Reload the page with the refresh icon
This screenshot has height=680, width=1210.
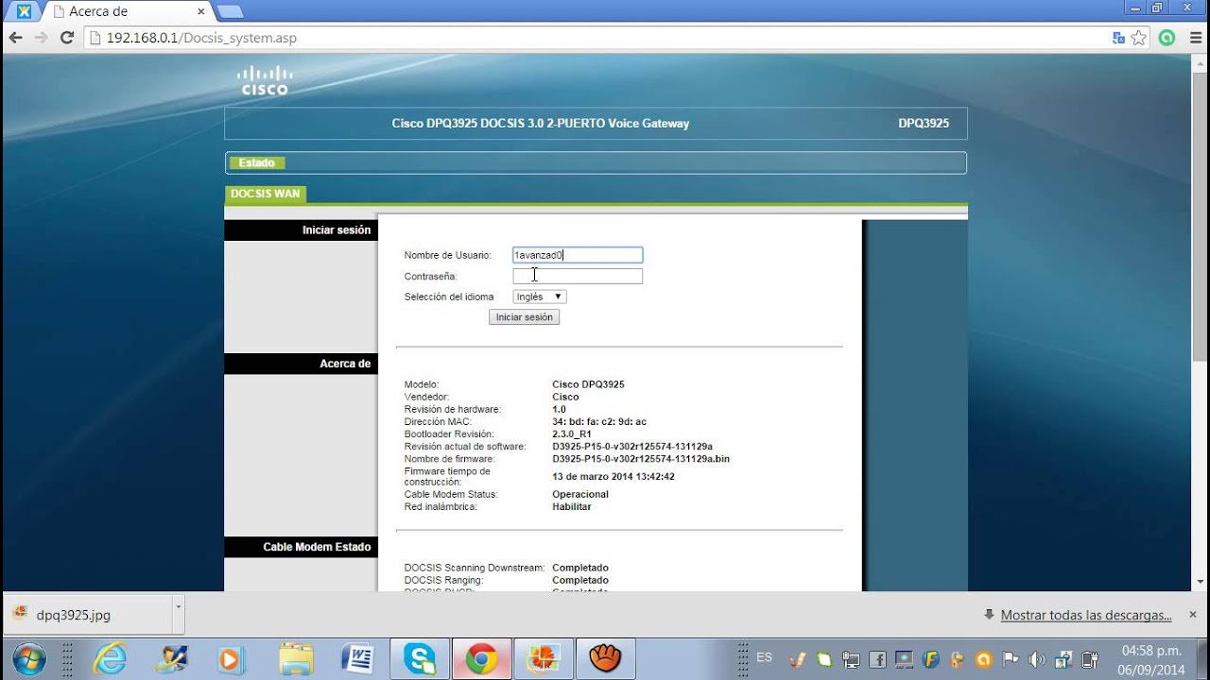coord(66,38)
